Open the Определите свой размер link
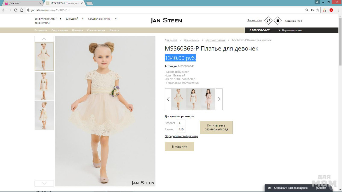This screenshot has width=342, height=192. [x=181, y=136]
